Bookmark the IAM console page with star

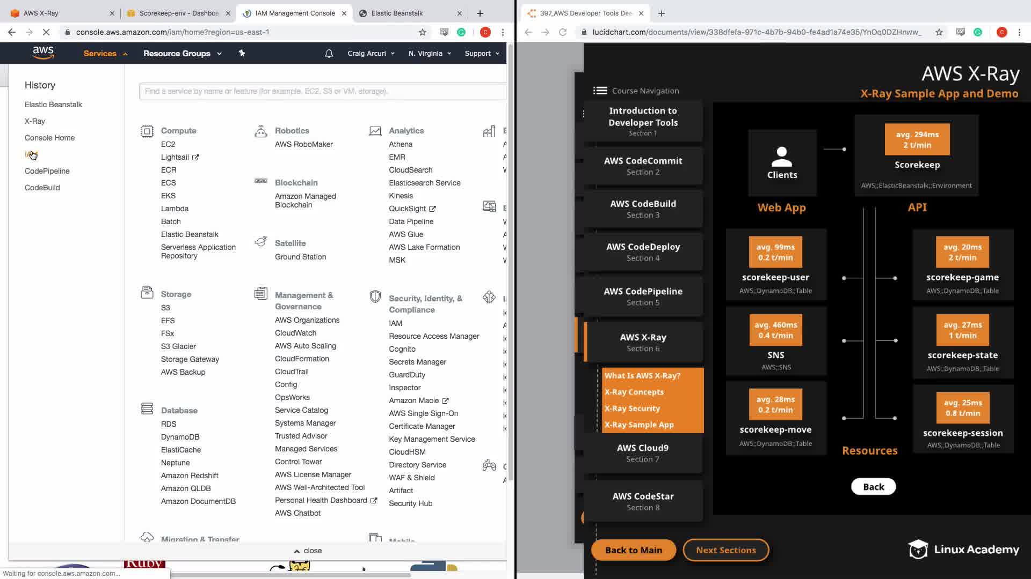click(423, 32)
